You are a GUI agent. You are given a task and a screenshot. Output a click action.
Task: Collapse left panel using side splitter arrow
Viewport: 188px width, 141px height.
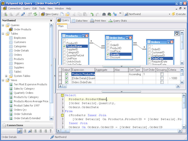[55, 76]
